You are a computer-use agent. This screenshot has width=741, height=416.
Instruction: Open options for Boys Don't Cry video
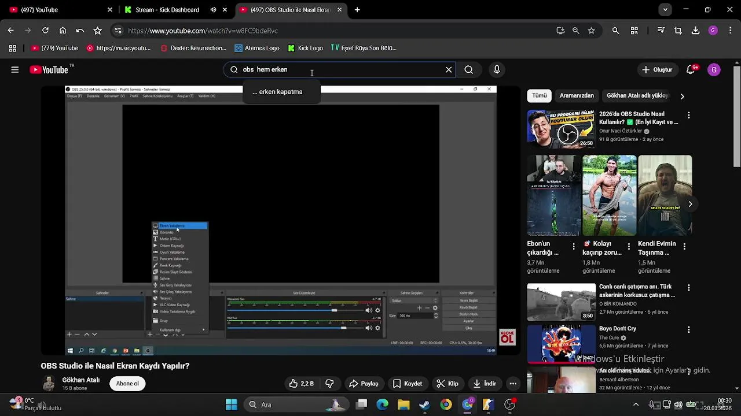pyautogui.click(x=689, y=329)
